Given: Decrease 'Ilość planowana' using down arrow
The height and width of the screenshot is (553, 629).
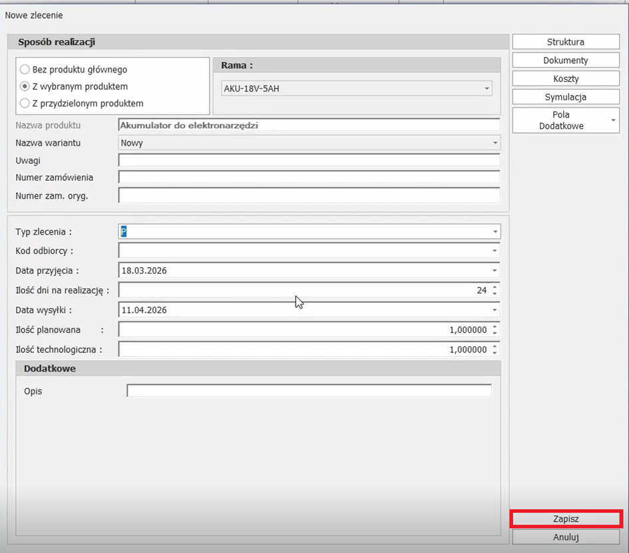Looking at the screenshot, I should pyautogui.click(x=495, y=333).
